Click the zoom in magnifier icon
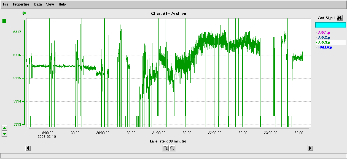This screenshot has width=347, height=159. pyautogui.click(x=166, y=148)
